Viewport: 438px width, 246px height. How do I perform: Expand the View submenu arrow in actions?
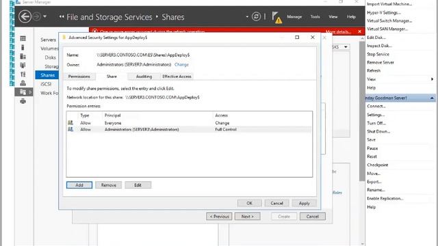coord(432,79)
